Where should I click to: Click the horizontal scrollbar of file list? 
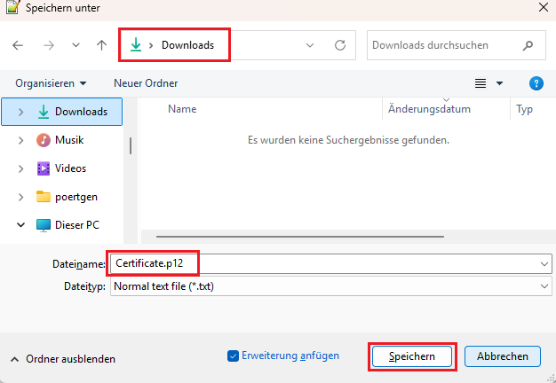point(300,237)
